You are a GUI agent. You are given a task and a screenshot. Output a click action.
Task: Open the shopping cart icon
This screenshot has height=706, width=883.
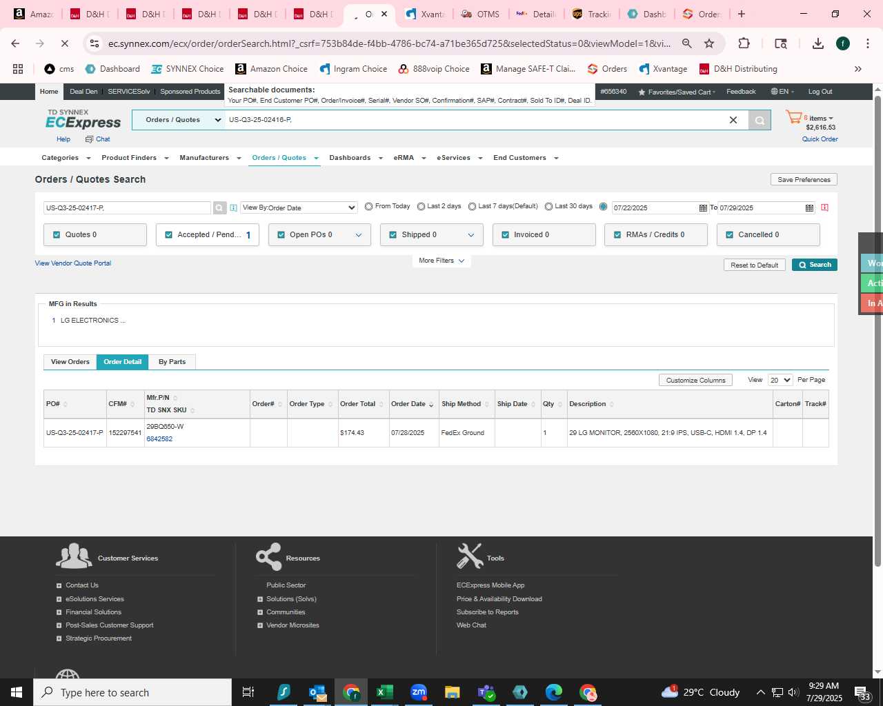coord(794,118)
